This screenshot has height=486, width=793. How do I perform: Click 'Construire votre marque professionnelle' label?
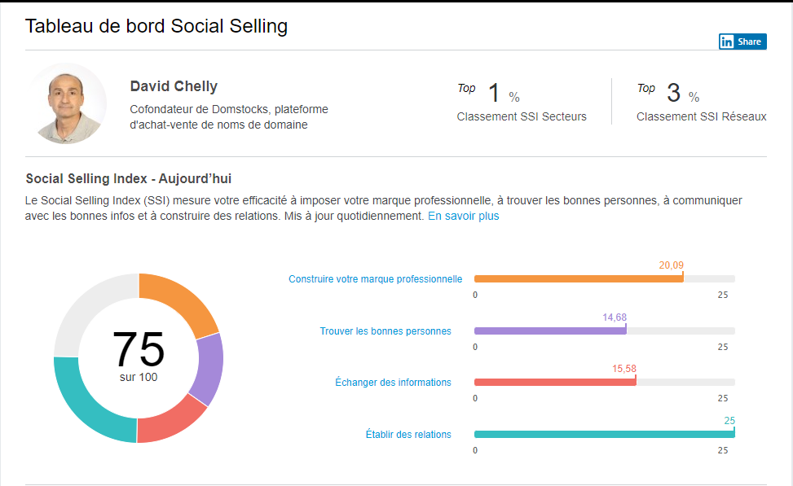[x=375, y=279]
